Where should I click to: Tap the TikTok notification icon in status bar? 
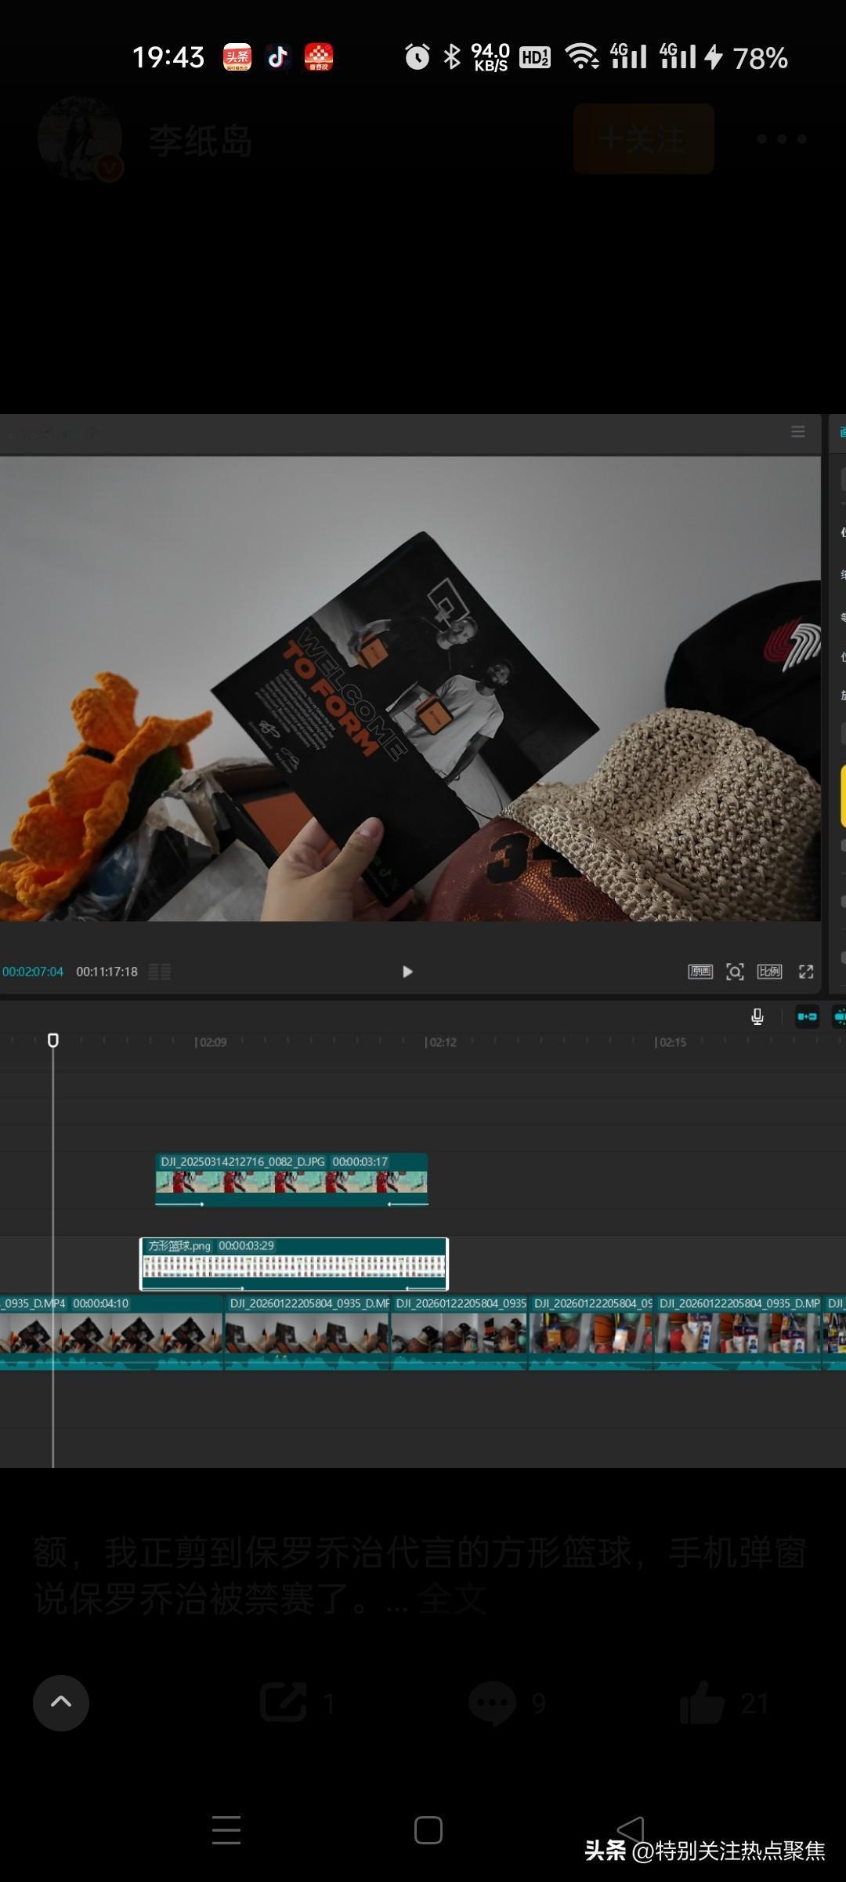278,57
